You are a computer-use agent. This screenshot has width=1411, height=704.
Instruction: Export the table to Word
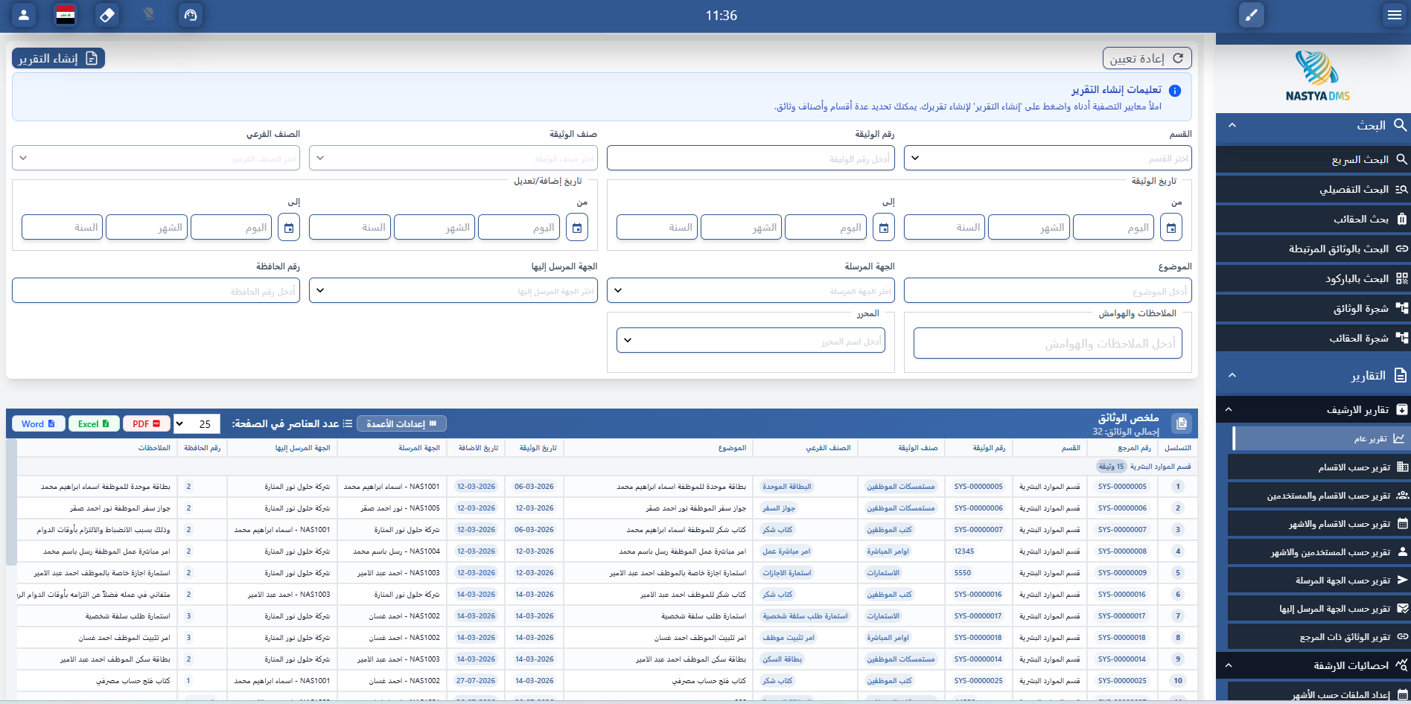(x=38, y=424)
